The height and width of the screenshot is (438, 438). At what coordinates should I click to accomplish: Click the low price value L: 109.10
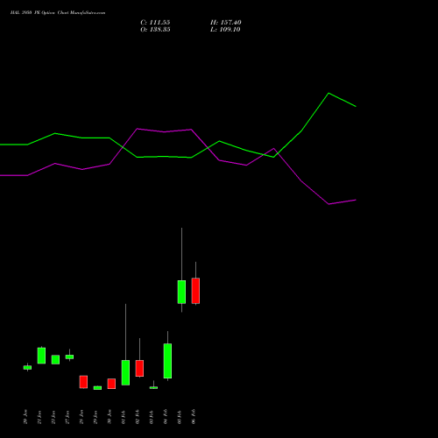point(225,30)
